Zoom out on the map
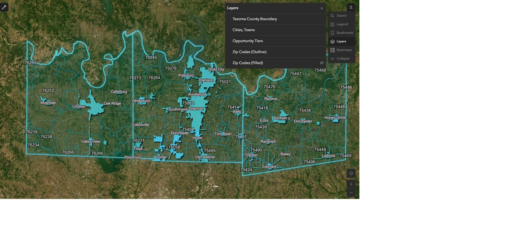Viewport: 513px width, 244px height. pyautogui.click(x=351, y=193)
